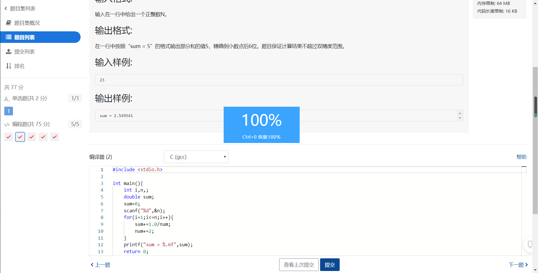Click line number 8 in editor gutter
538x273 pixels.
click(x=102, y=217)
